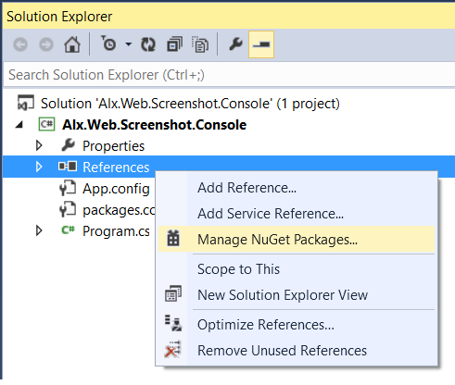Open Properties via the wrench toolbar icon
Screen dimensions: 455x385
(x=236, y=44)
